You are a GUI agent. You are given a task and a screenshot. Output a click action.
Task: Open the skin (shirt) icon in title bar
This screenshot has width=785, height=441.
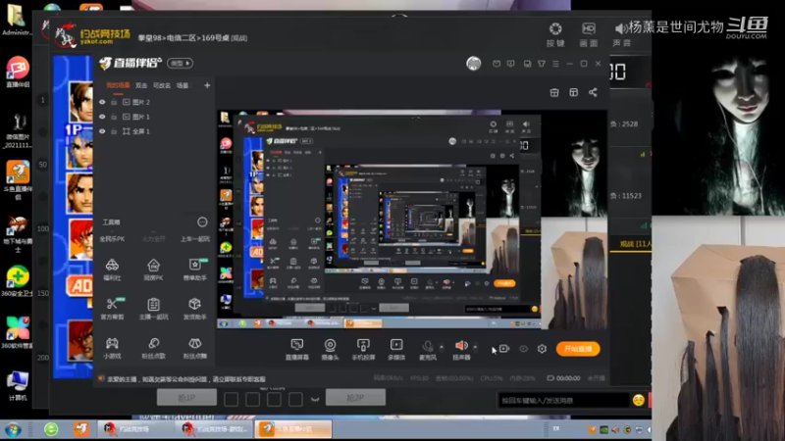[542, 64]
